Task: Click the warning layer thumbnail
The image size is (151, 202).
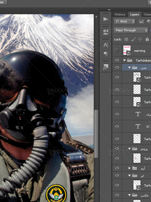Action: click(x=127, y=50)
